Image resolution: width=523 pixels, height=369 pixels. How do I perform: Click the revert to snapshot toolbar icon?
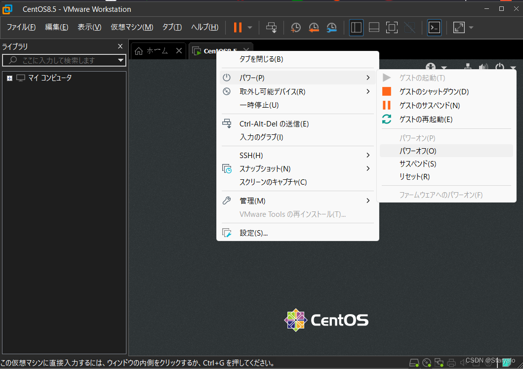click(314, 27)
